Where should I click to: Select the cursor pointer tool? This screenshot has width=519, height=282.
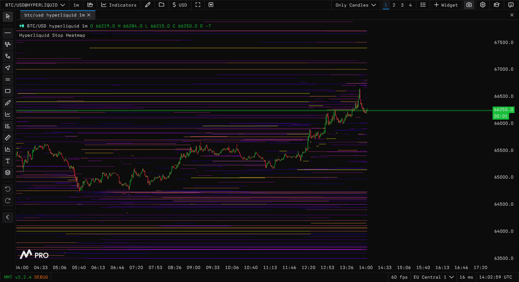click(7, 16)
